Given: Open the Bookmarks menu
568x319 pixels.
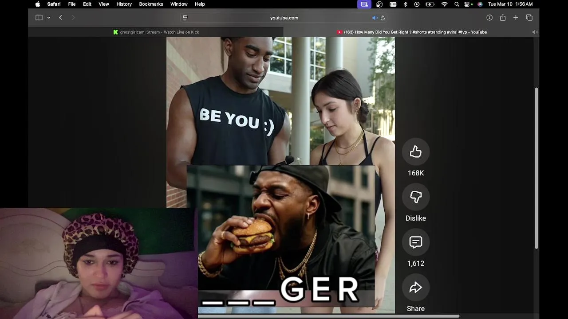Looking at the screenshot, I should pyautogui.click(x=151, y=4).
